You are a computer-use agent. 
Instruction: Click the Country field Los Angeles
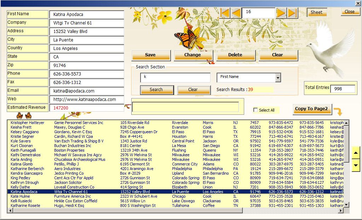87,49
